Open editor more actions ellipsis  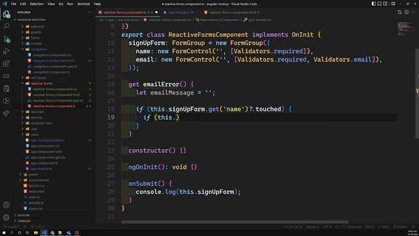[x=413, y=12]
